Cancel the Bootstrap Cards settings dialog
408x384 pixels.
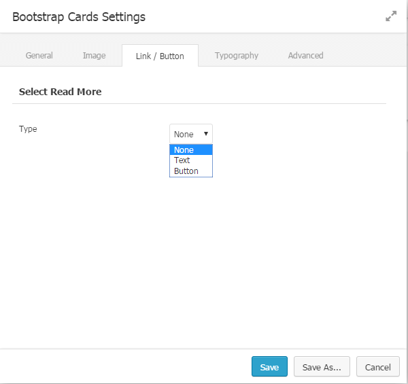pos(377,367)
